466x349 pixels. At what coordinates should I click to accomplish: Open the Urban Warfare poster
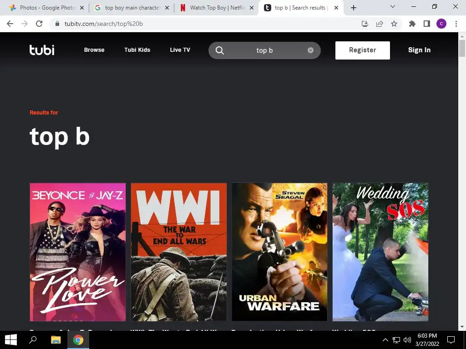coord(280,252)
